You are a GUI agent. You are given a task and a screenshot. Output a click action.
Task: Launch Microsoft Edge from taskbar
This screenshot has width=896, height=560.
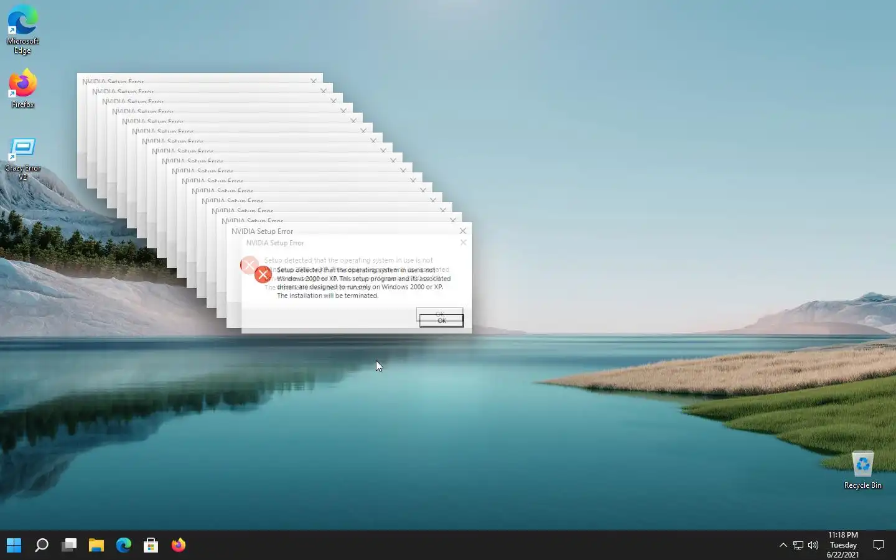(124, 545)
